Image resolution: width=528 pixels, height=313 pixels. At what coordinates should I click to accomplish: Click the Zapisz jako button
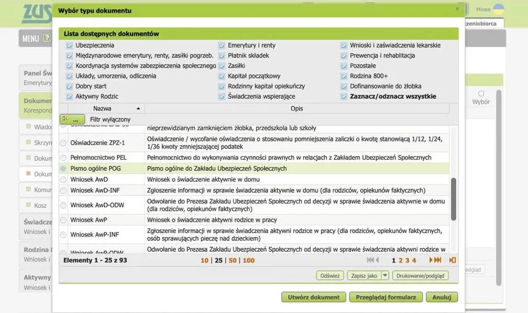pos(364,276)
